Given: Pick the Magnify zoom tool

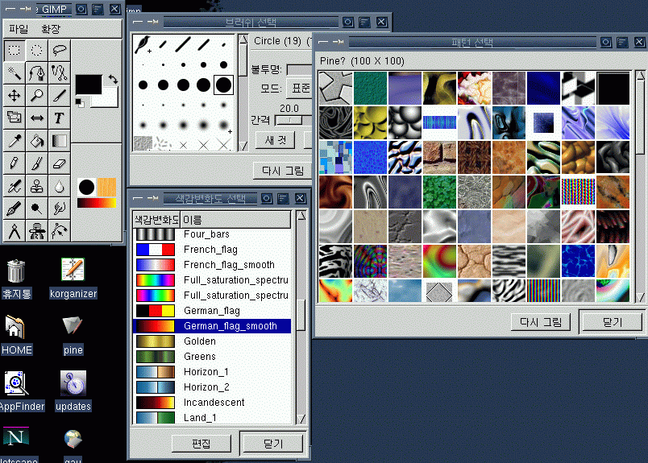Looking at the screenshot, I should 36,95.
